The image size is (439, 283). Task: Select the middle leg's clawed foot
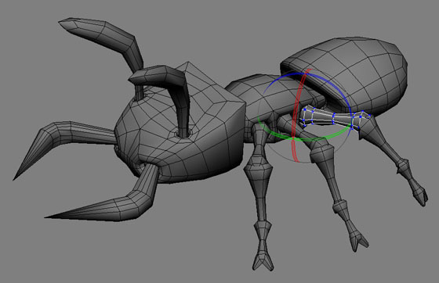[358, 240]
